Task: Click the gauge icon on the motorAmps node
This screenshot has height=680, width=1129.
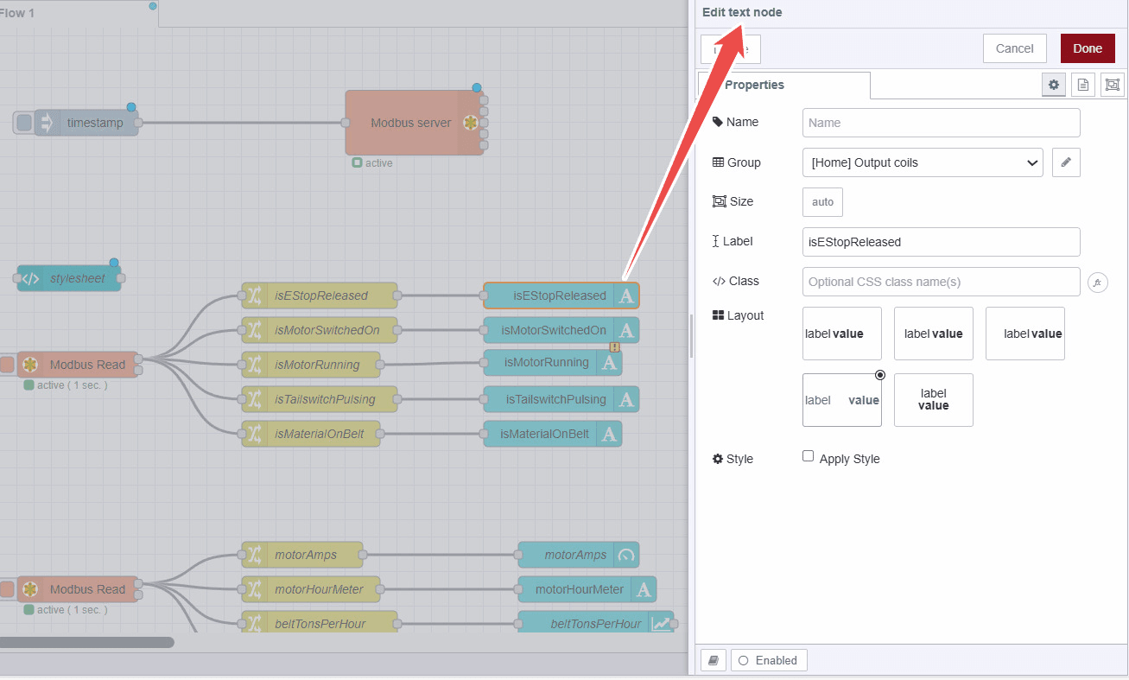Action: (625, 555)
